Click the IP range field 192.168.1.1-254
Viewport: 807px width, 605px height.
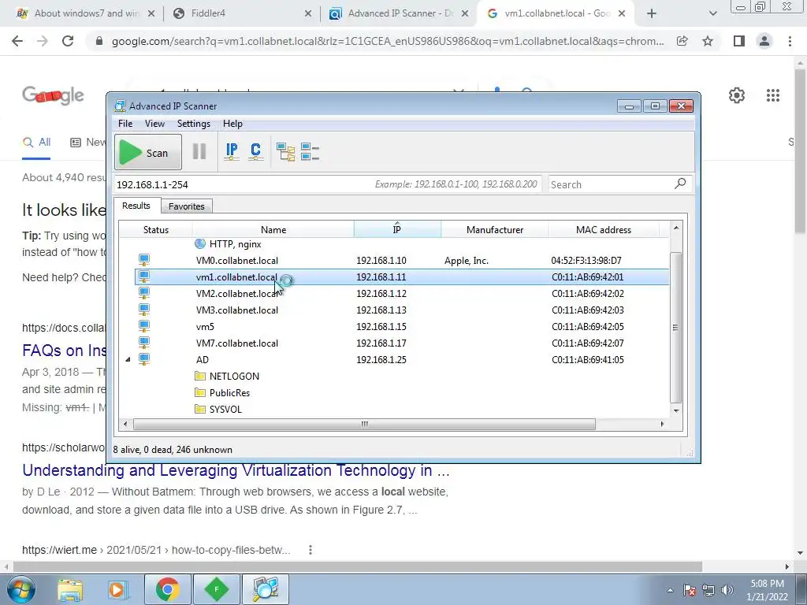pyautogui.click(x=327, y=184)
